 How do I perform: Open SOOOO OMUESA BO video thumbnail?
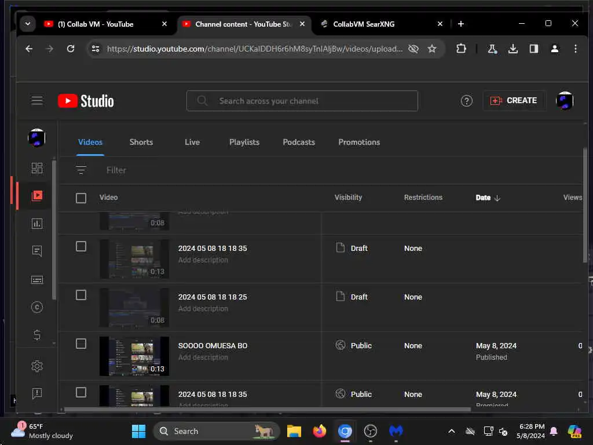click(x=134, y=356)
